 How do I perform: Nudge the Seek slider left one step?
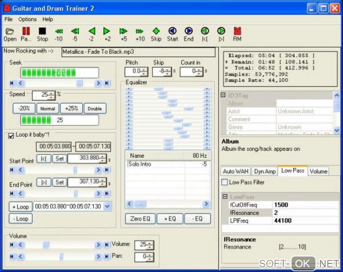(x=21, y=83)
